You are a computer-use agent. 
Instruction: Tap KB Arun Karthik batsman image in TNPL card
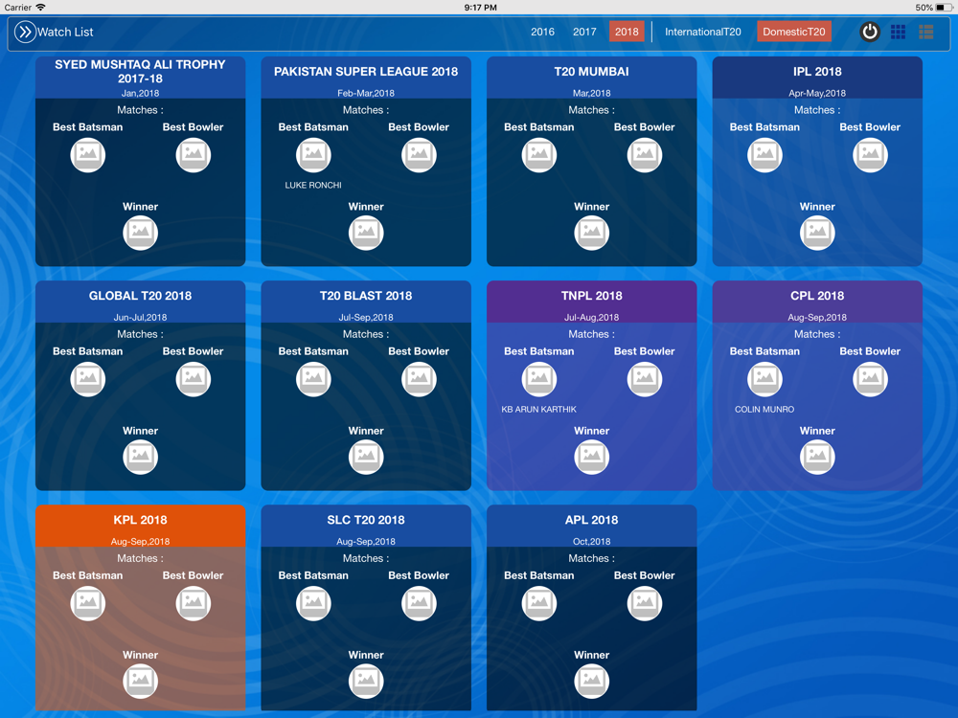coord(538,378)
